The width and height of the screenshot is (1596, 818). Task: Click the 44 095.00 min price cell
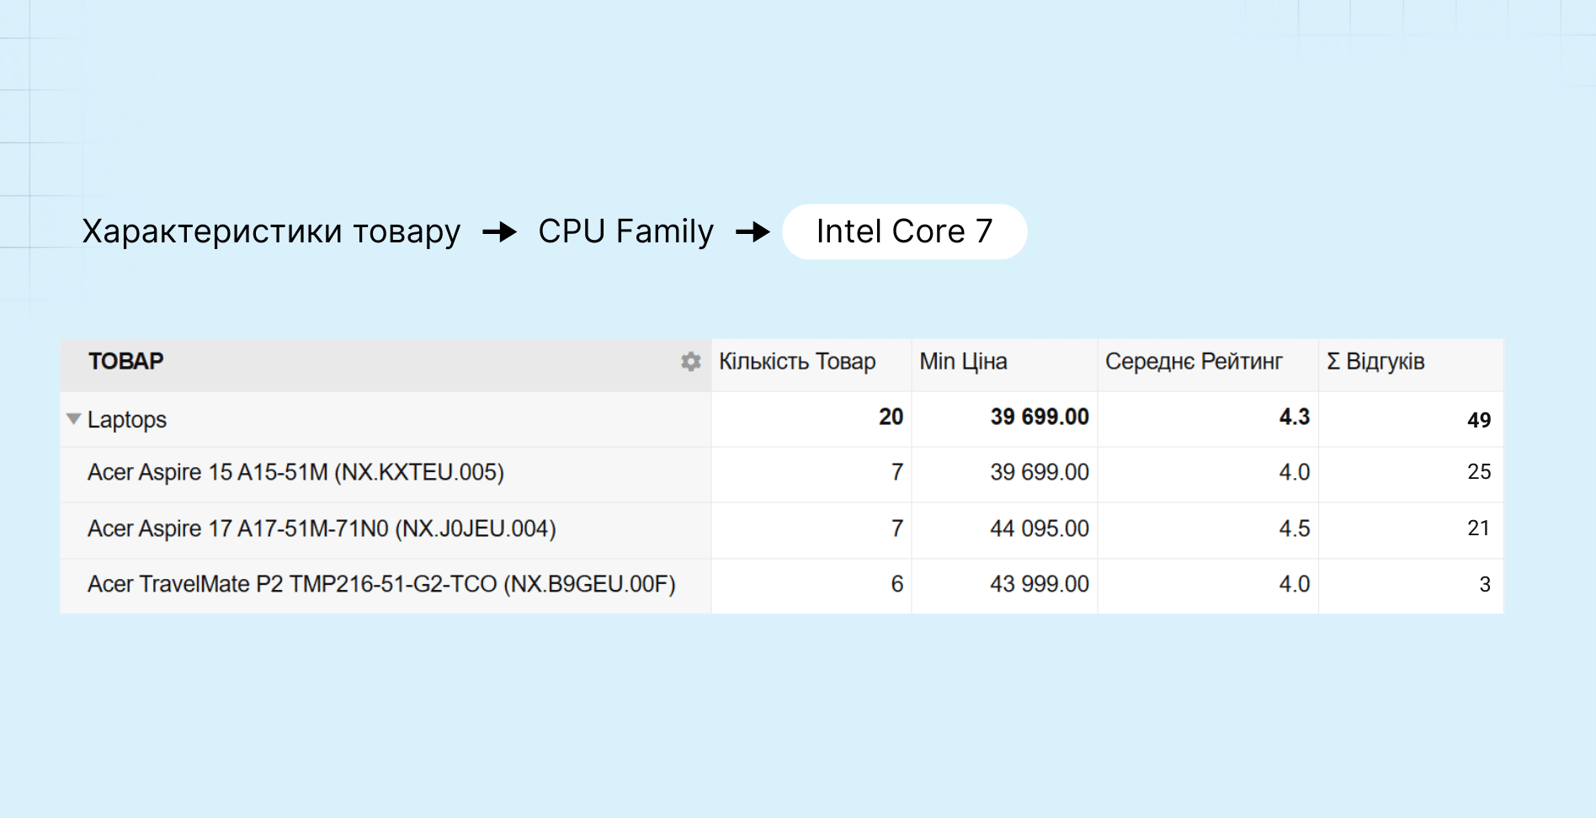point(1039,529)
